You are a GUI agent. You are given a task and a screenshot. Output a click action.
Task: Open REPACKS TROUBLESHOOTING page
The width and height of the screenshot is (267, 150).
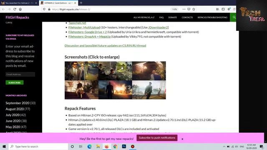click(x=212, y=17)
